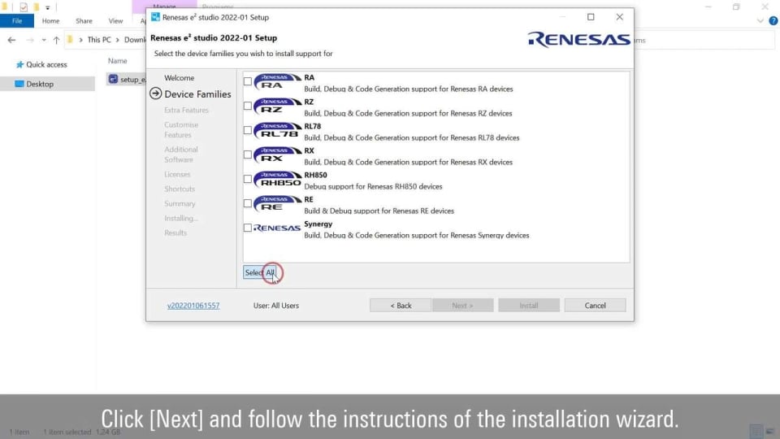Open the recent locations dropdown arrow in Explorer
This screenshot has height=439, width=780.
[x=44, y=40]
